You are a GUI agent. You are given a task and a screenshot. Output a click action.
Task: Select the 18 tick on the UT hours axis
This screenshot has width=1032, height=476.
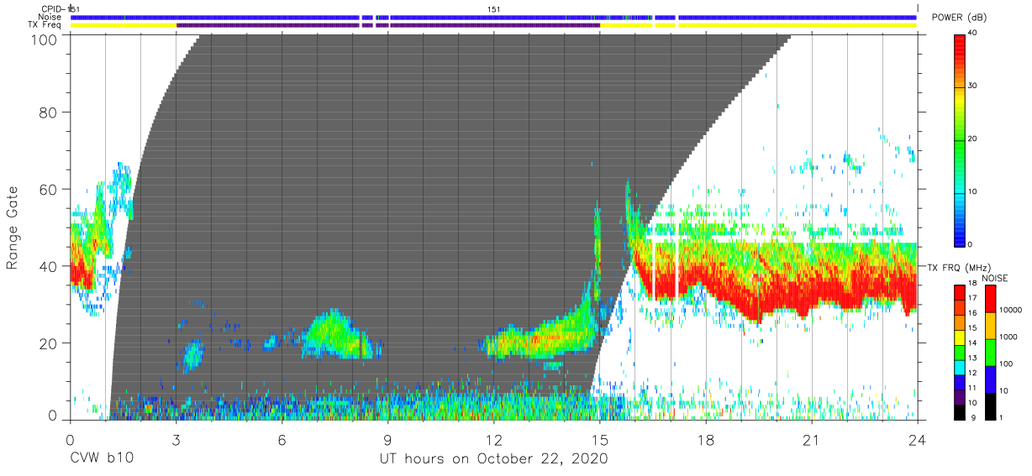[x=705, y=439]
